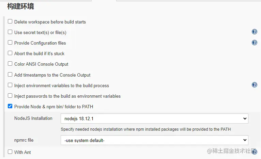Open help for Inject environment variables option

tap(254, 85)
